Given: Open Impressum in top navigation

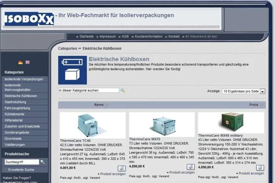Looking at the screenshot, I should point(108,36).
